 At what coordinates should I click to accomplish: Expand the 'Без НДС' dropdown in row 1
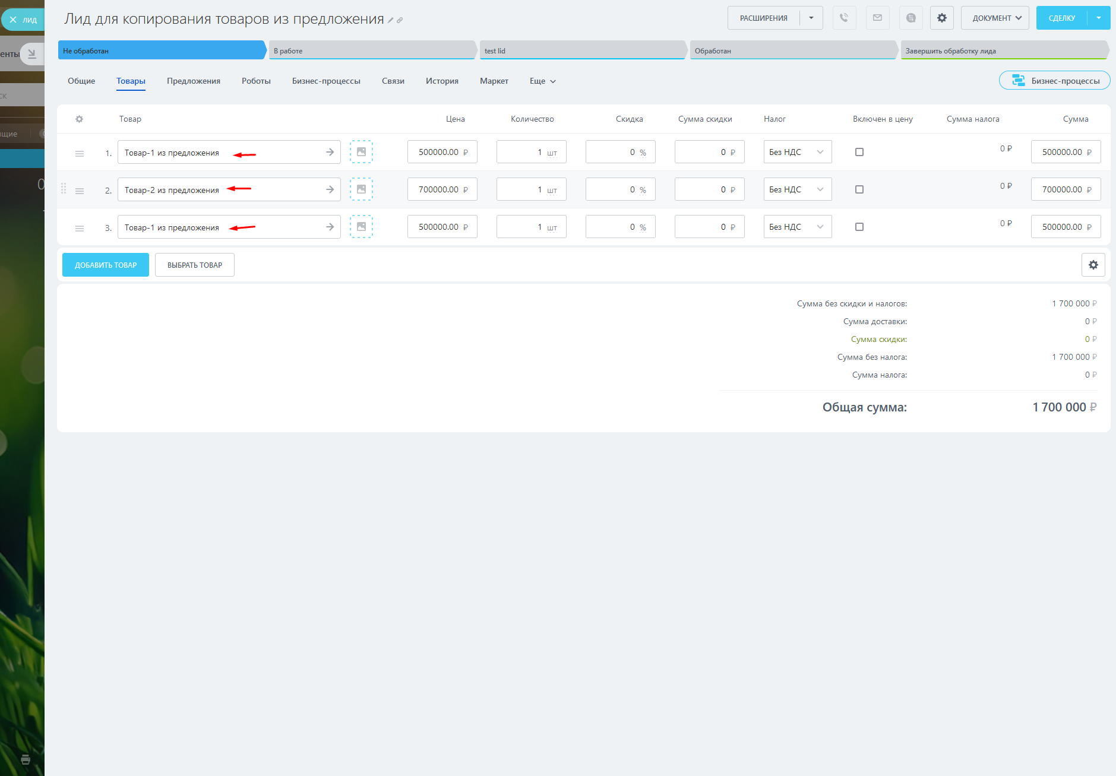click(x=797, y=152)
